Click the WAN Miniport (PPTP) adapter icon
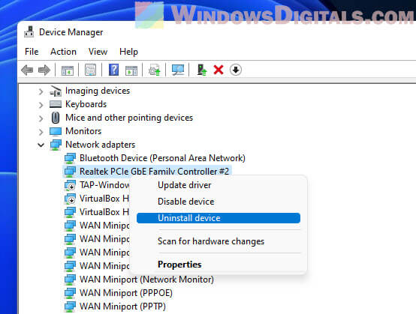416x314 pixels. 70,307
